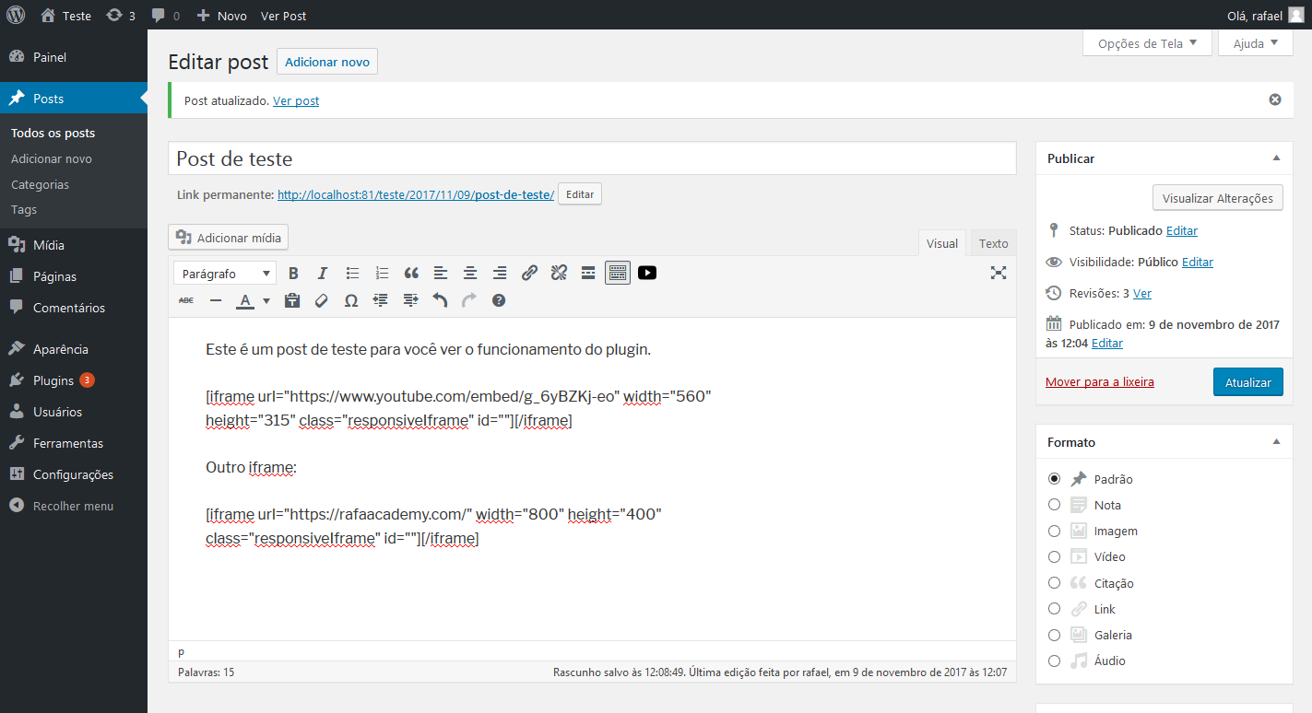
Task: Decrease the paragraph indent
Action: tap(381, 300)
